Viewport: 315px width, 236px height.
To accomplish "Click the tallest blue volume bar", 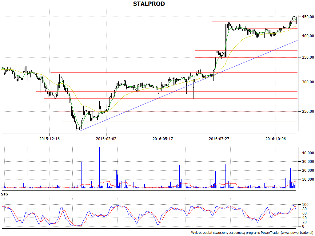I will click(99, 167).
